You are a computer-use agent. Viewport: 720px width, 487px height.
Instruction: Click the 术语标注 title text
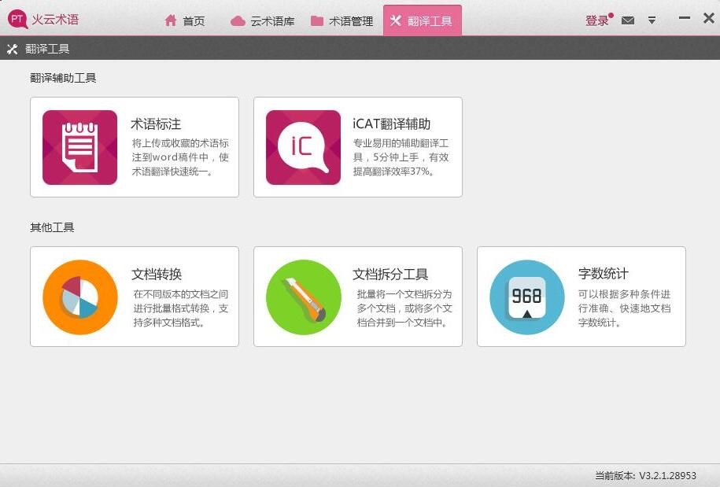(156, 124)
